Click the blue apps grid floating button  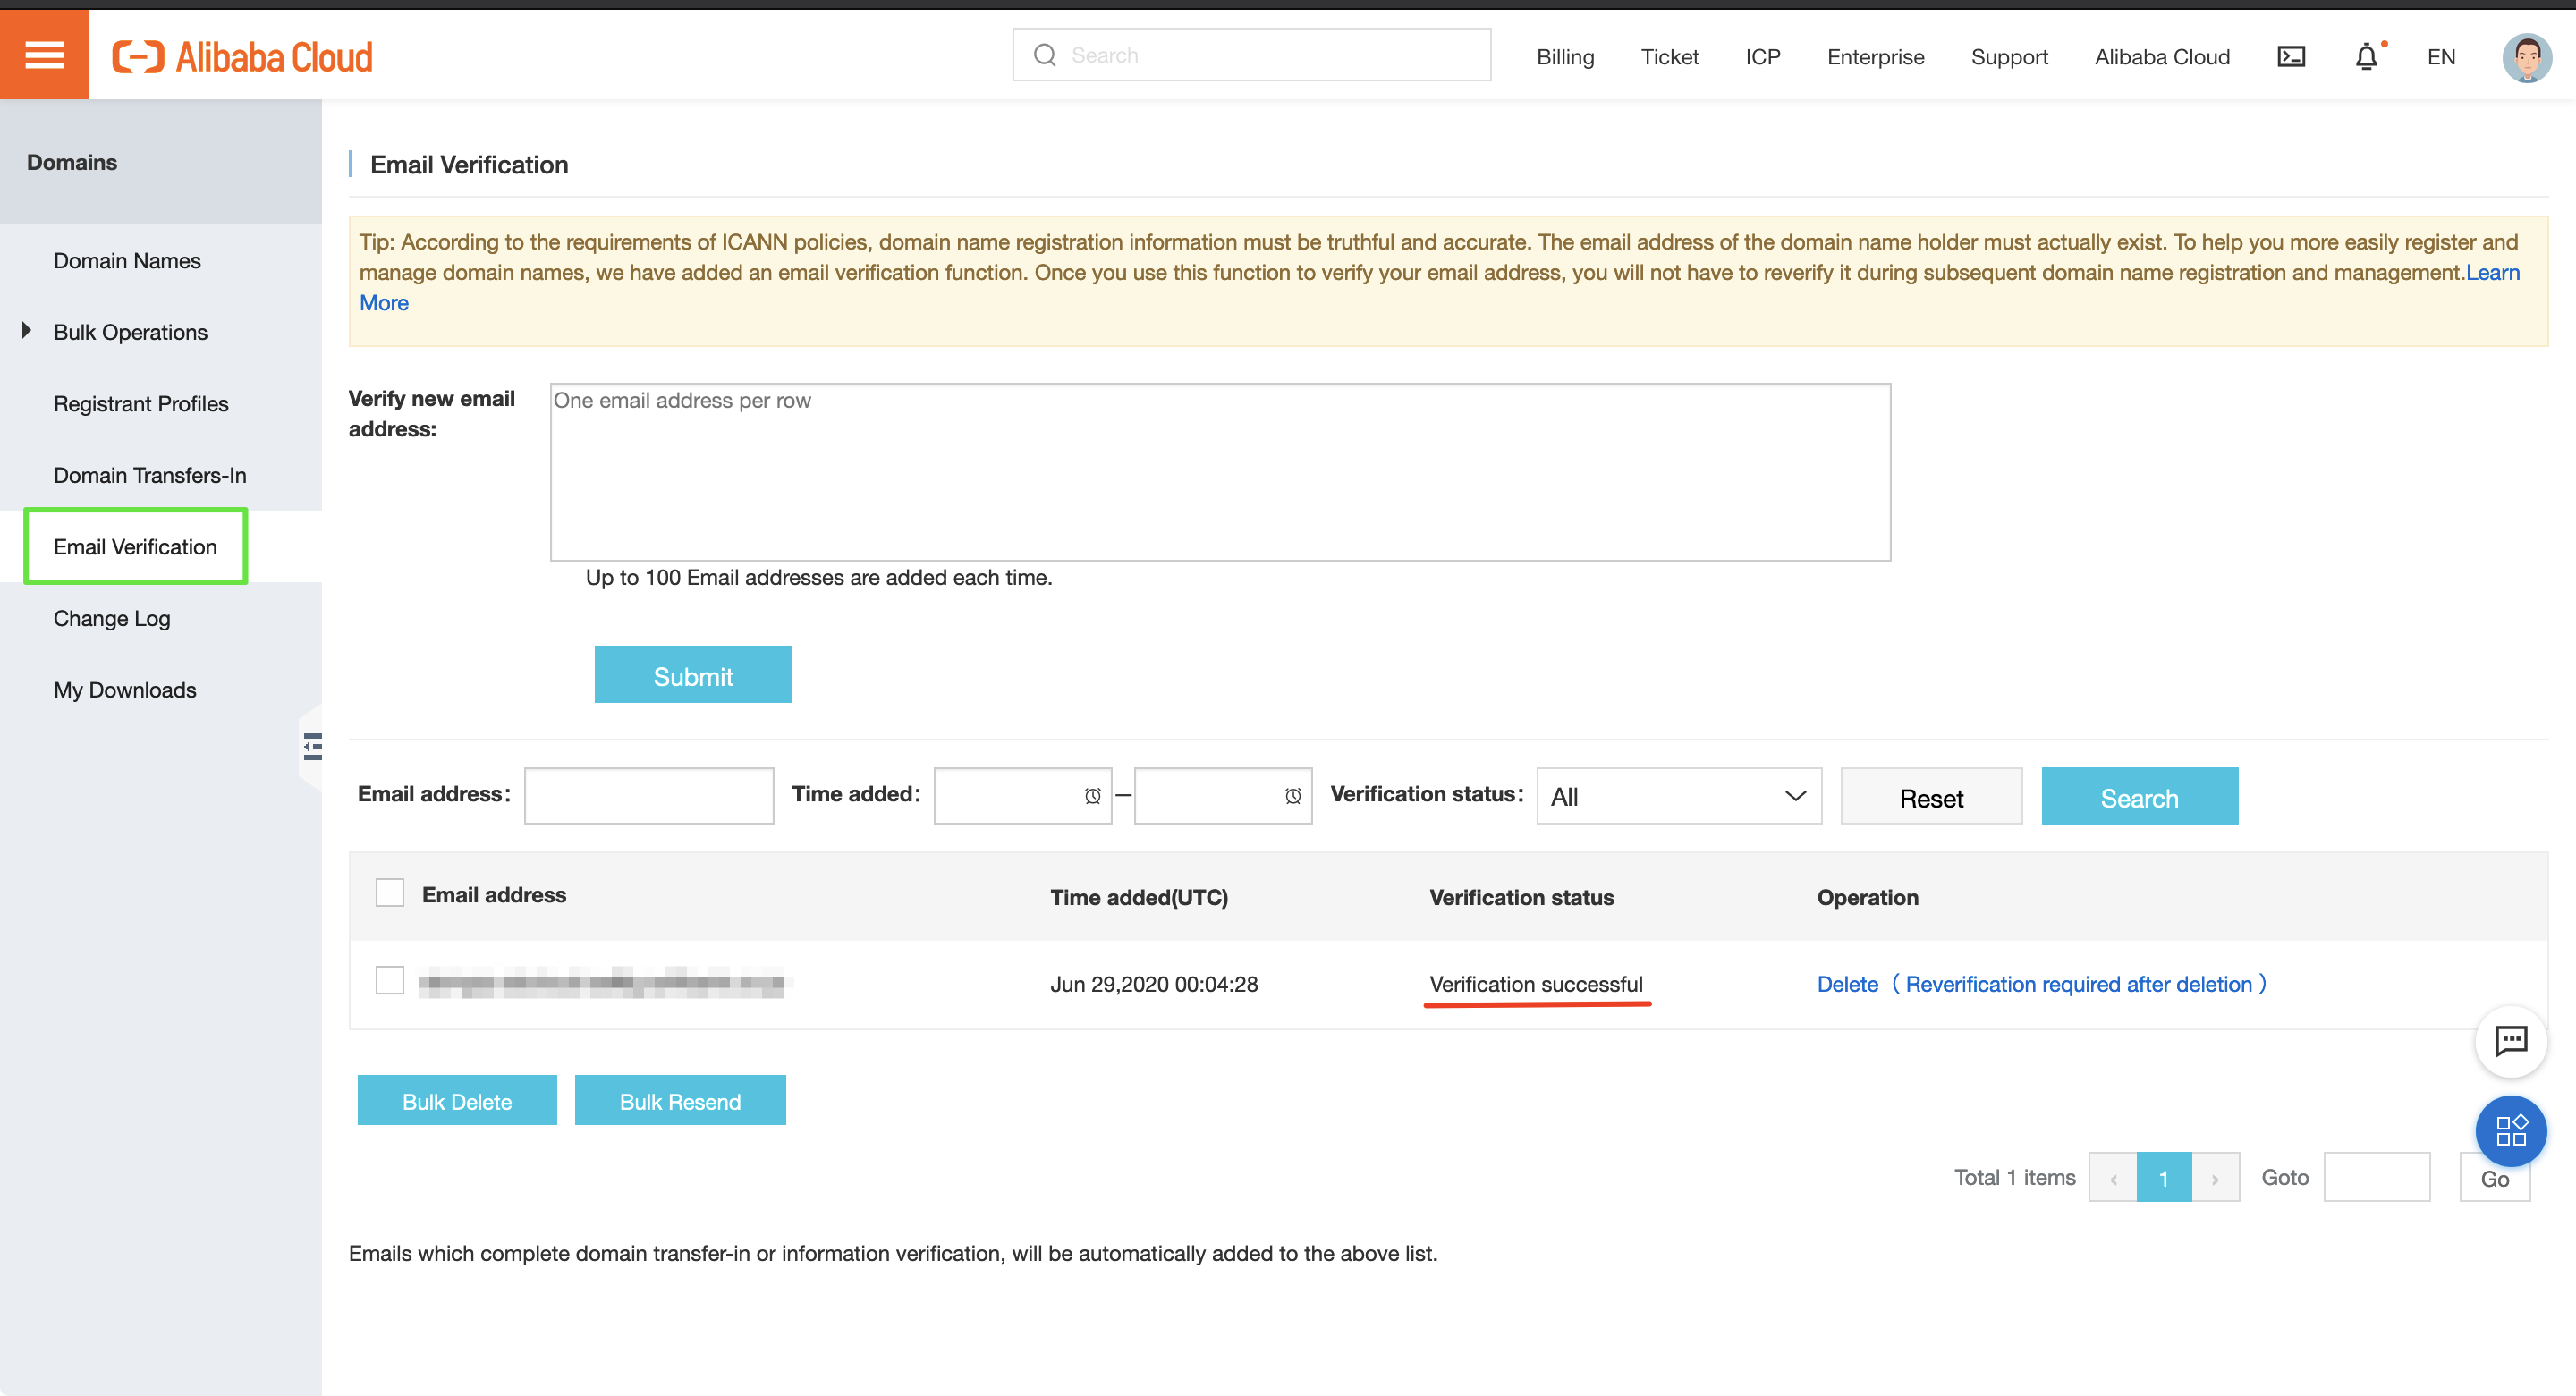[2510, 1130]
